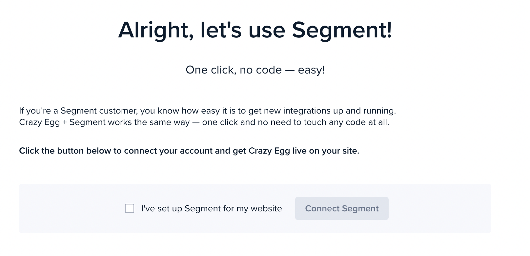The height and width of the screenshot is (256, 530).
Task: Click the word "easy!" in the subheading
Action: tap(312, 70)
